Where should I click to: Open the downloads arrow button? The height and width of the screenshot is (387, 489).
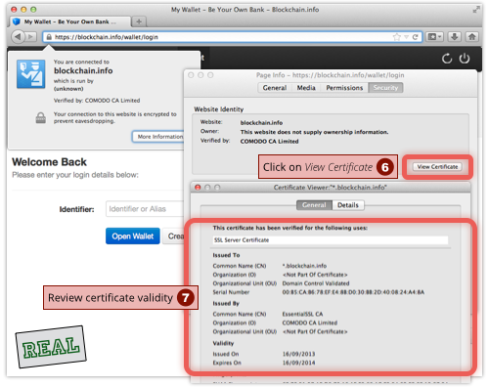(455, 37)
